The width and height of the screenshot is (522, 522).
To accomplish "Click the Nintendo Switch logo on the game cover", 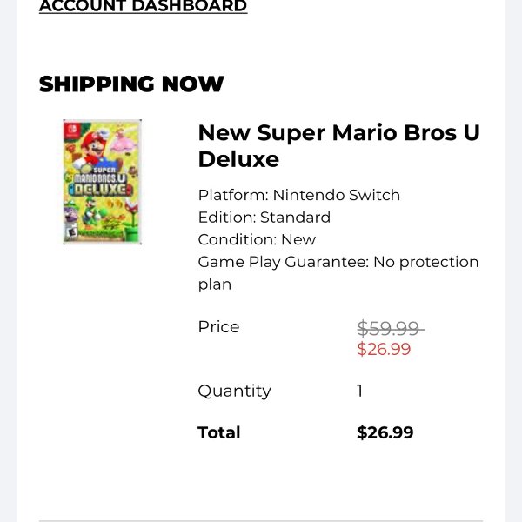I will [x=71, y=130].
